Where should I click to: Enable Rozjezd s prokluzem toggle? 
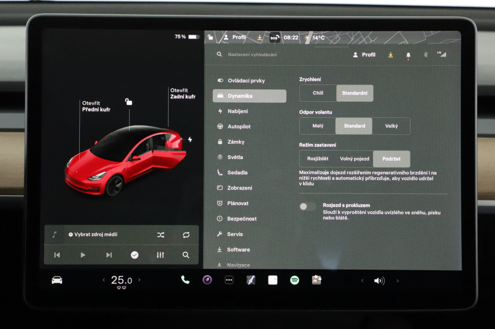coord(307,206)
